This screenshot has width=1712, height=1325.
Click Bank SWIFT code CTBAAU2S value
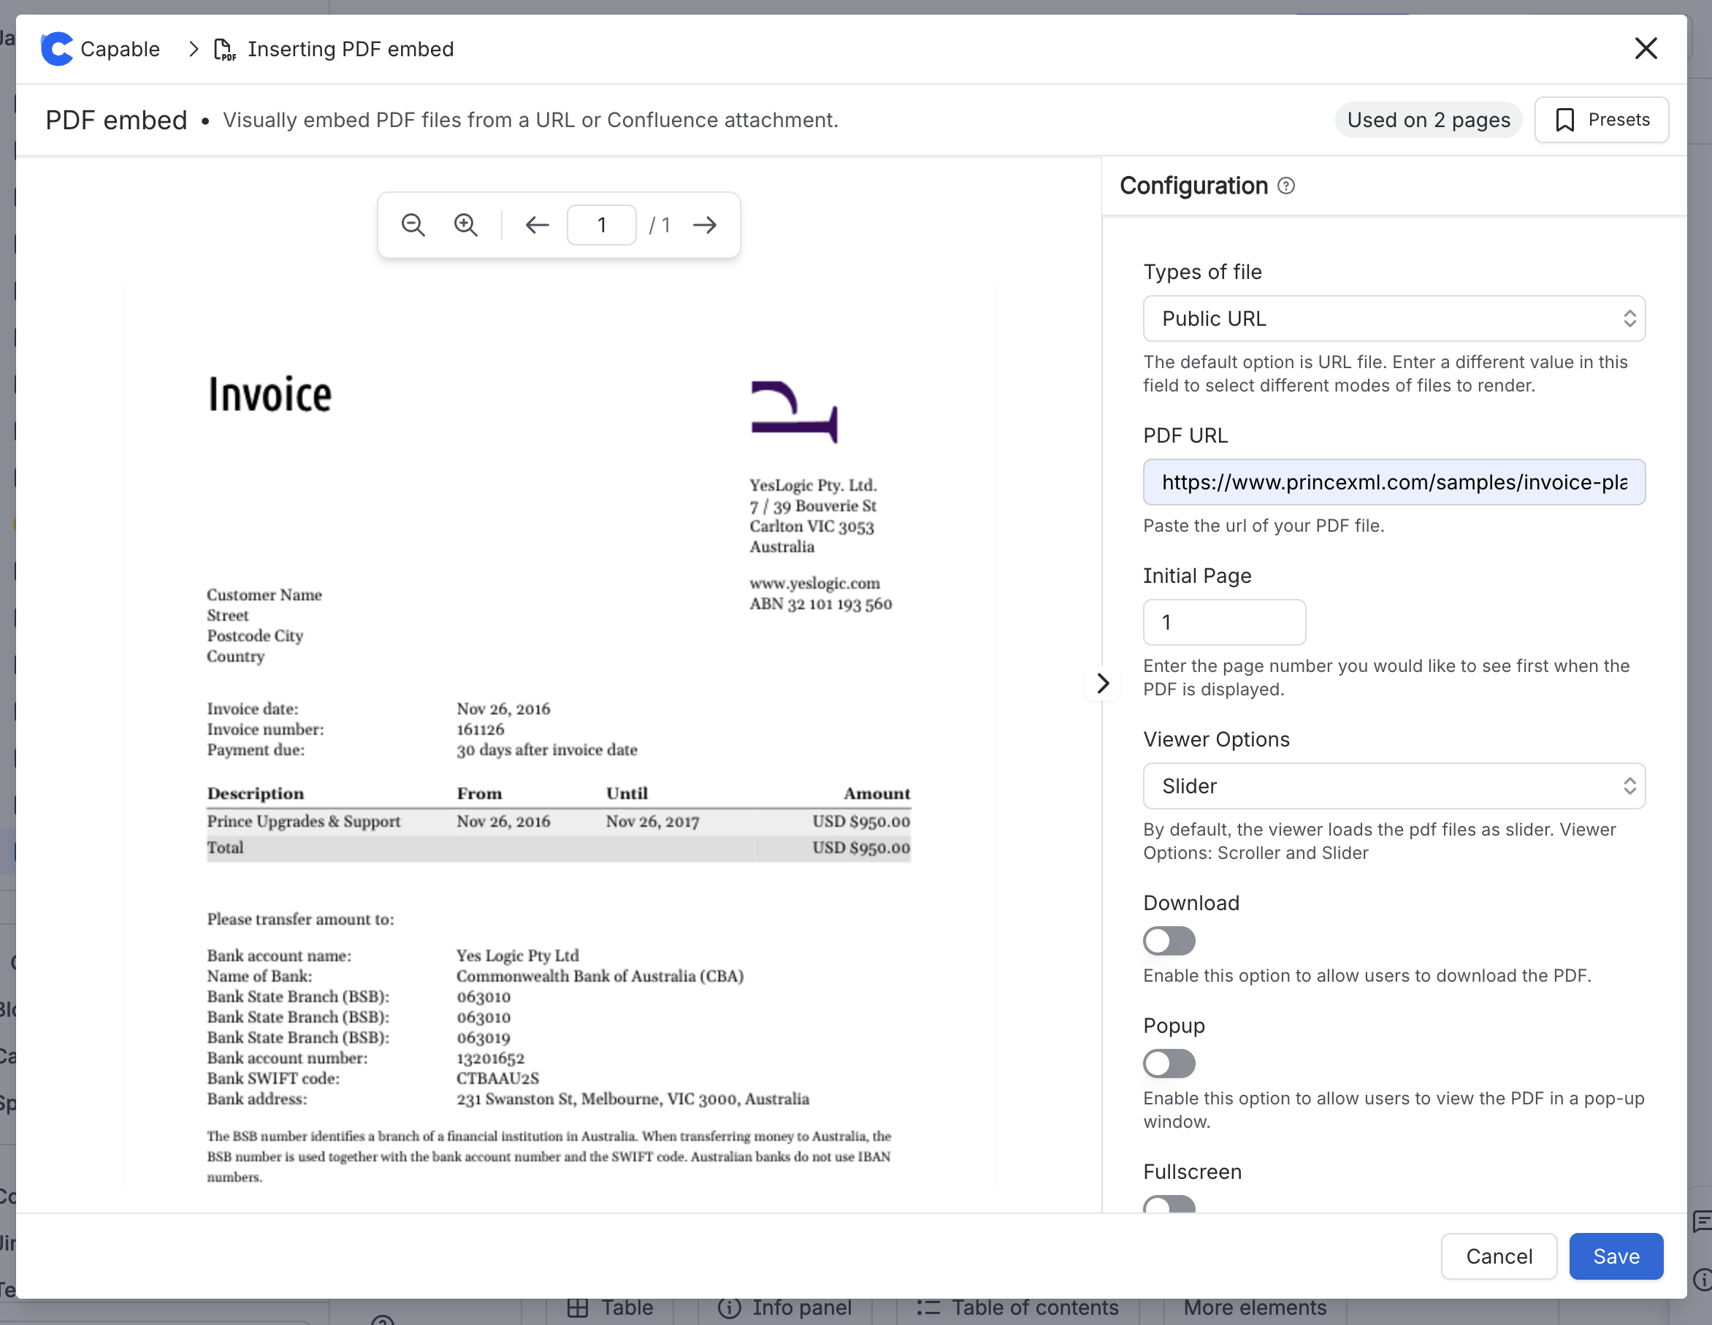click(497, 1078)
